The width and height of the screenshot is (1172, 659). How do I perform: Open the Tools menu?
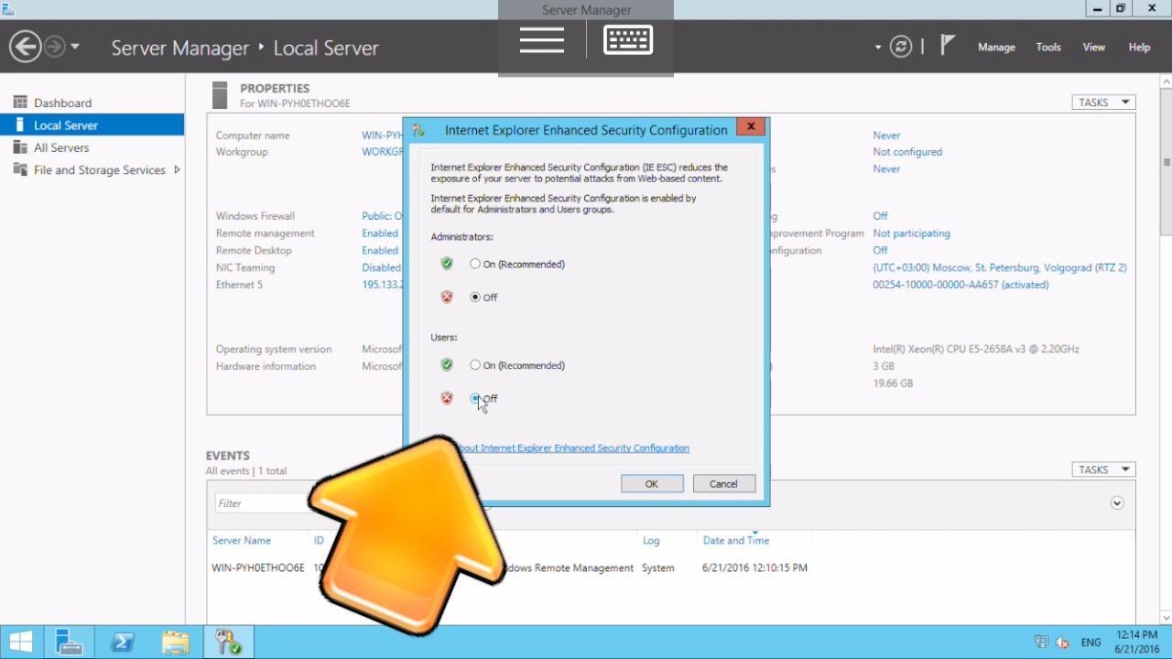tap(1048, 47)
